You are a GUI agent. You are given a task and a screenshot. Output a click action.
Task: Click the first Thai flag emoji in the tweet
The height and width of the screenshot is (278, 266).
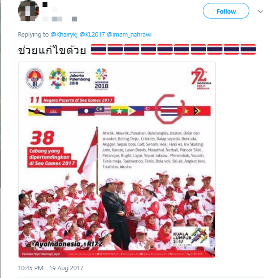coord(98,49)
